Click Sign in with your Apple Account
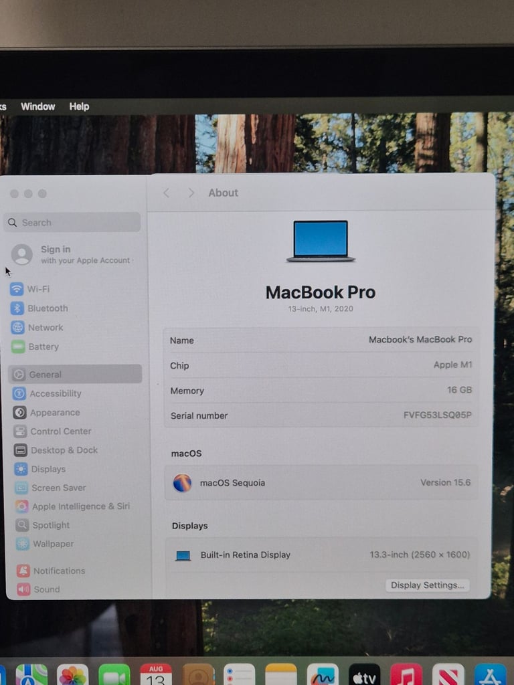Screen dimensions: 514x685 85,254
